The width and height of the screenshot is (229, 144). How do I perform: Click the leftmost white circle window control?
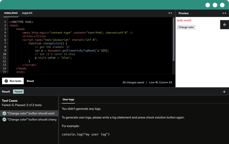(x=208, y=5)
